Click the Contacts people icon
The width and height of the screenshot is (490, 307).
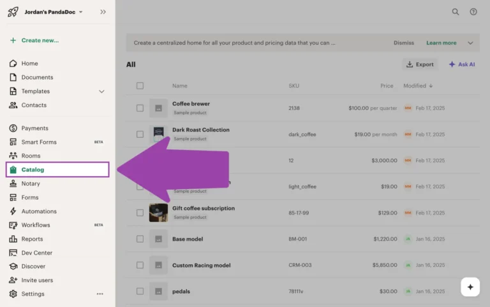tap(13, 105)
